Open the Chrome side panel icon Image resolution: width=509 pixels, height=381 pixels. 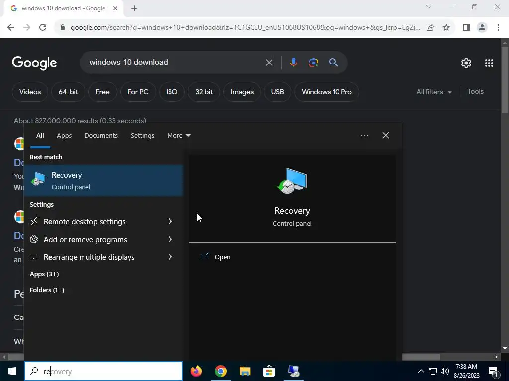466,28
